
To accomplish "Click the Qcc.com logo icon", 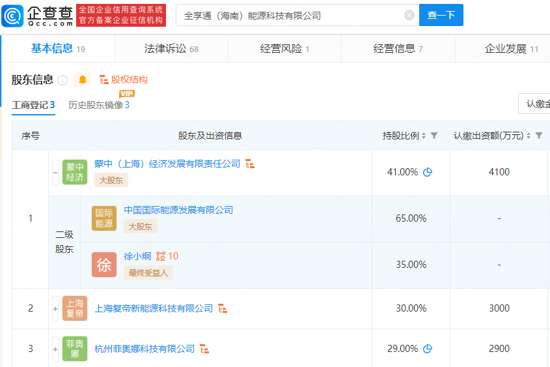I will pyautogui.click(x=12, y=16).
